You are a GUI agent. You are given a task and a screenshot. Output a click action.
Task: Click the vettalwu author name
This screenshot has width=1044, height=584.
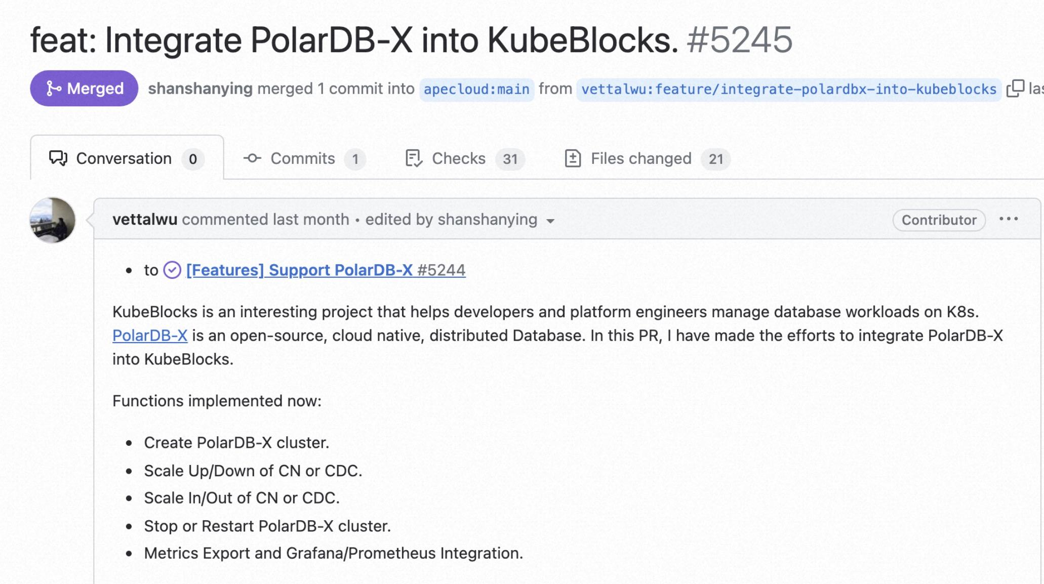pyautogui.click(x=145, y=220)
